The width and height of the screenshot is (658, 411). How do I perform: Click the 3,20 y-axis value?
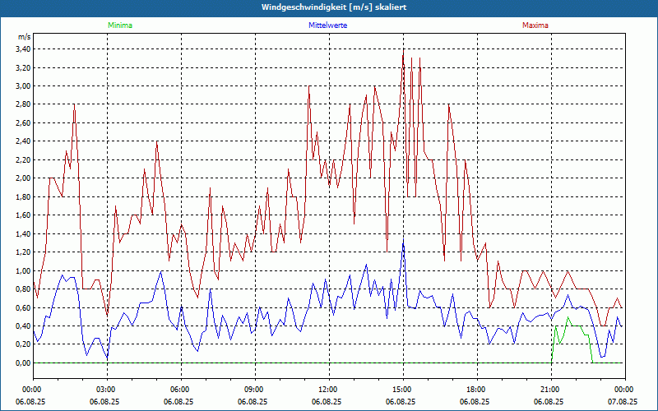pos(23,67)
